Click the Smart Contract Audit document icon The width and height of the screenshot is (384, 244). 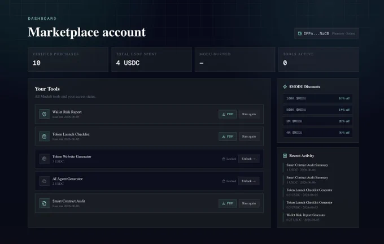coord(44,203)
